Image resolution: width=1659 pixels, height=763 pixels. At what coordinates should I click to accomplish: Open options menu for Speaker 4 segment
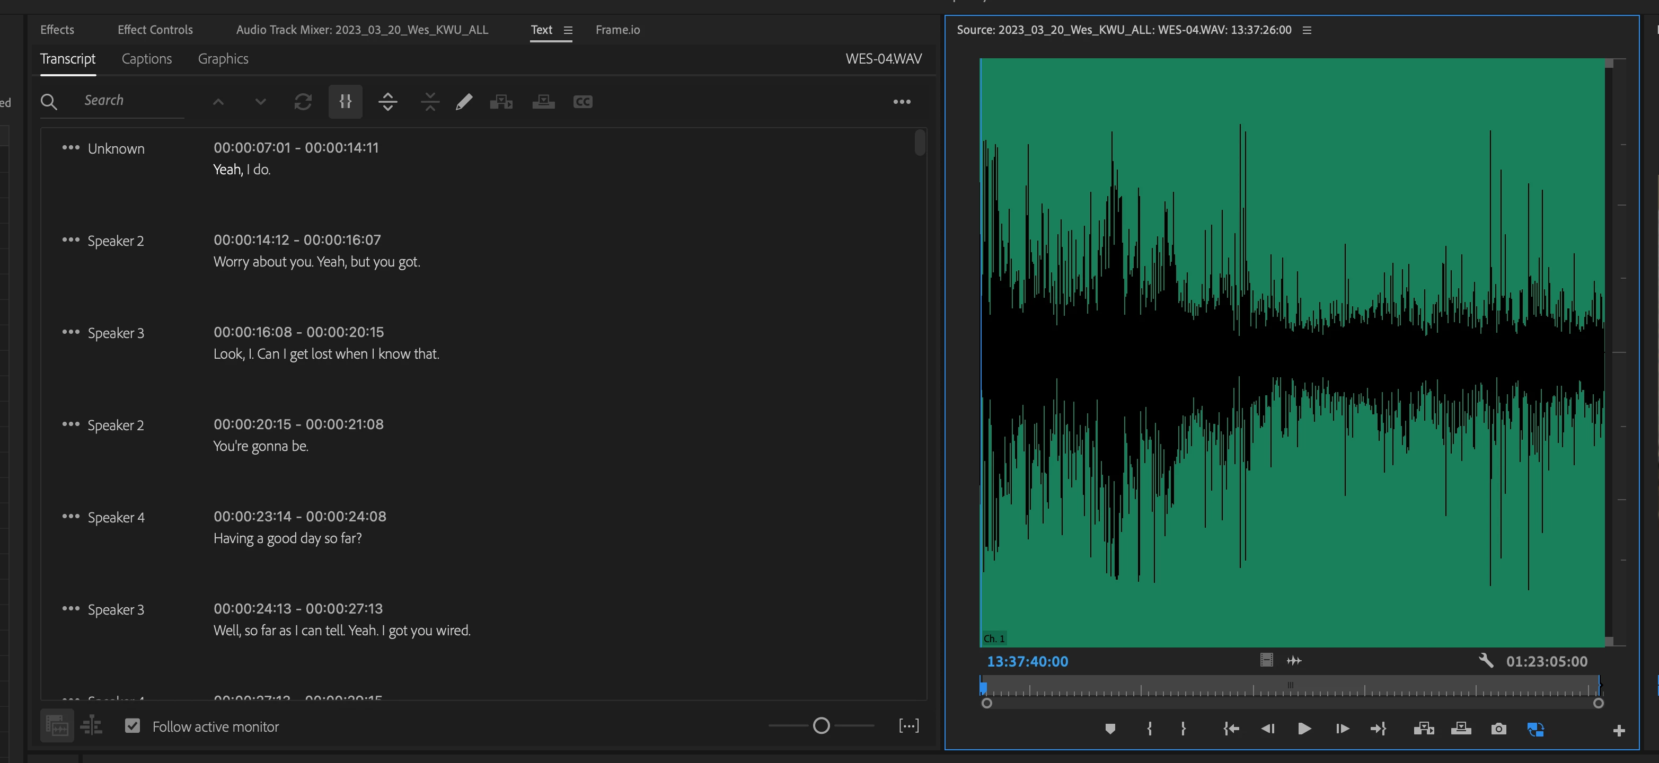[71, 517]
